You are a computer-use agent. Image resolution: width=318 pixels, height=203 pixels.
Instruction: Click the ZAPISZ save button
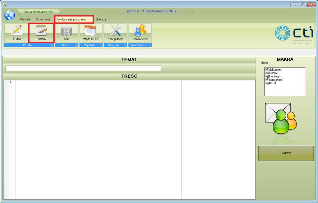coord(286,153)
